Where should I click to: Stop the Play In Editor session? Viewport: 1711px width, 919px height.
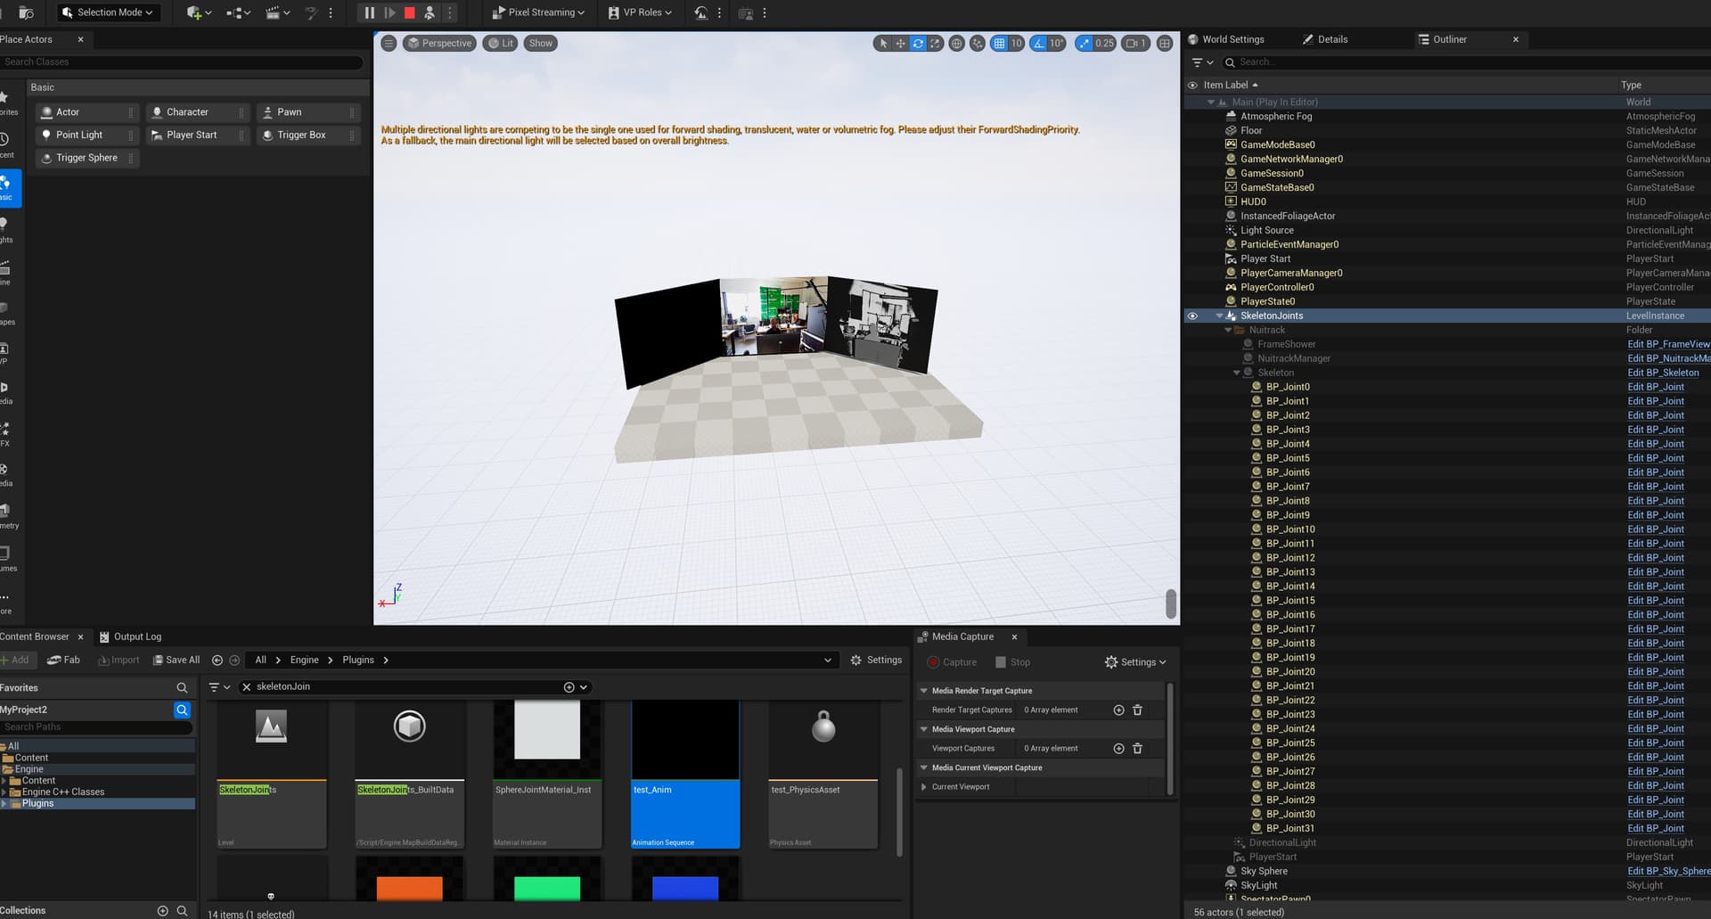point(410,12)
